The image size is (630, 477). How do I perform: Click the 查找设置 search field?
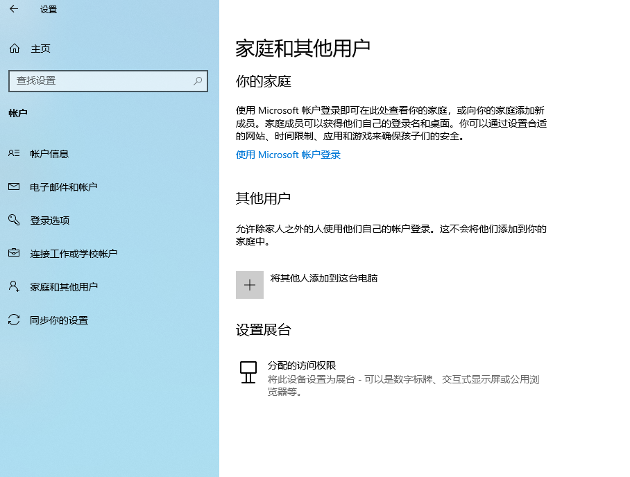click(108, 80)
